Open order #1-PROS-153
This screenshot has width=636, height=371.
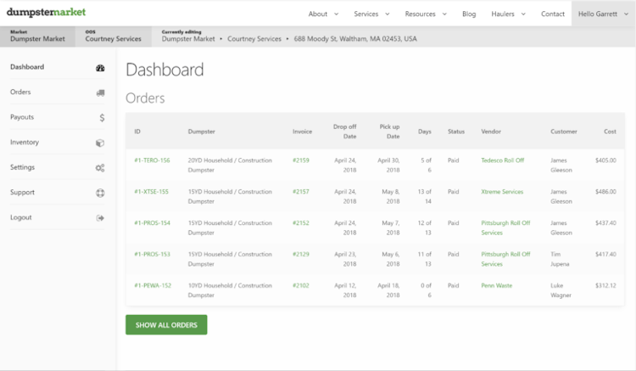point(152,254)
